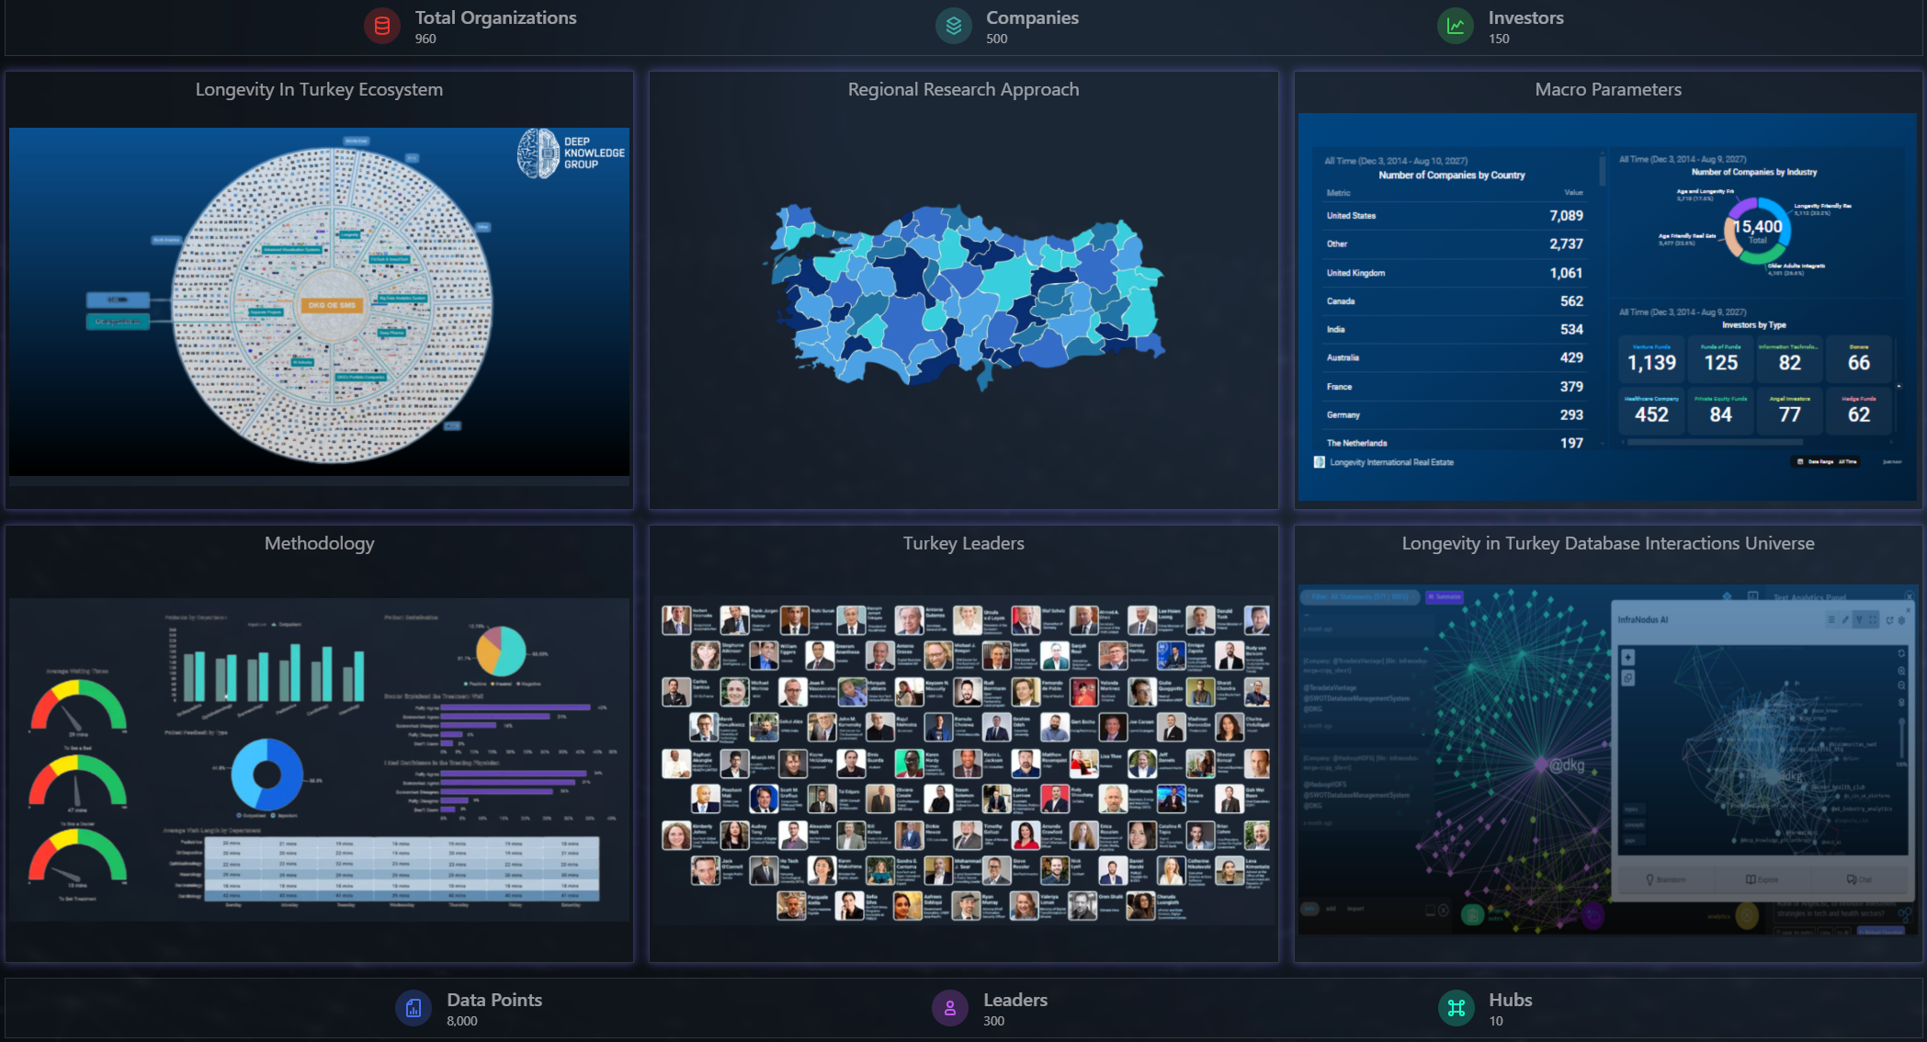The height and width of the screenshot is (1042, 1927).
Task: Click the green Investors chart icon
Action: (x=1456, y=27)
